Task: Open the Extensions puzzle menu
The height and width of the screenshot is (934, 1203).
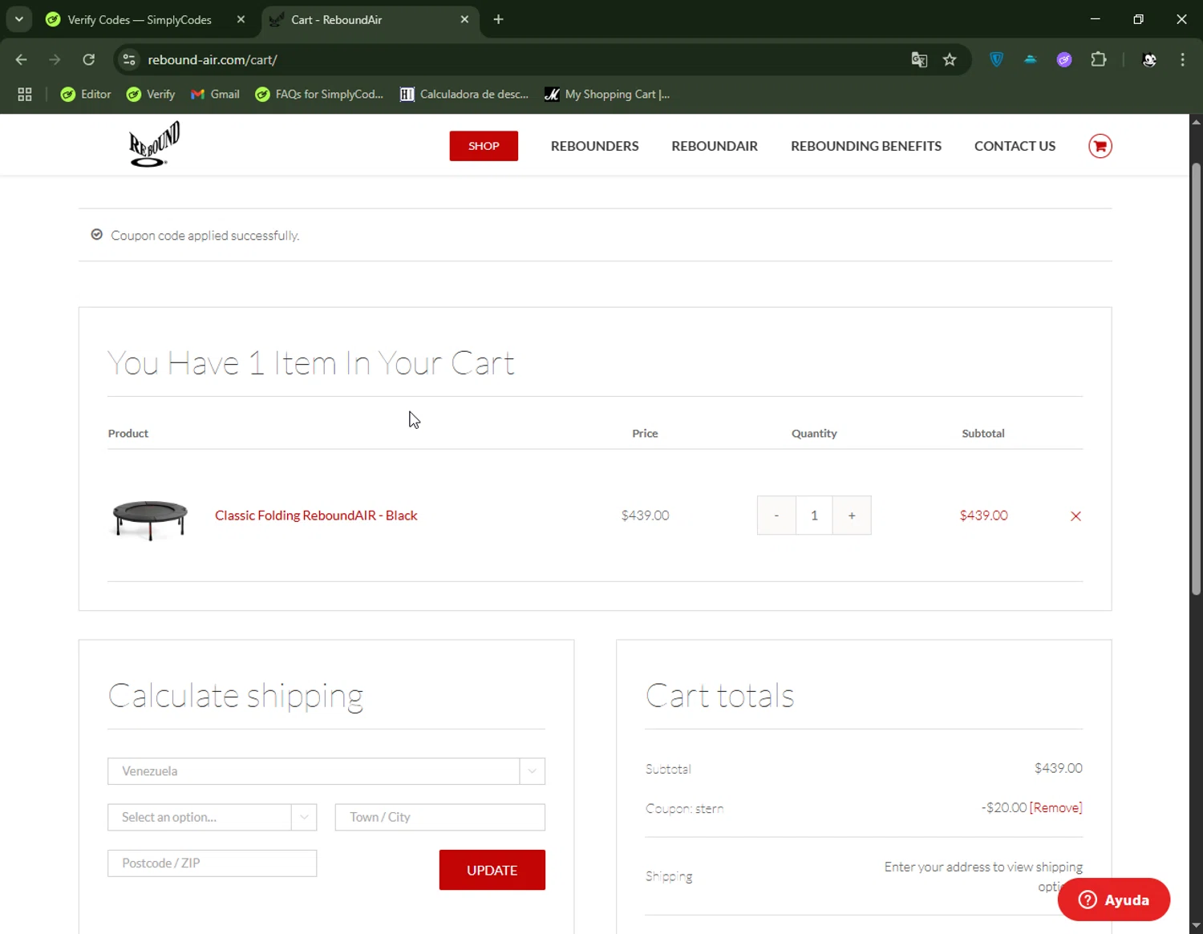Action: tap(1099, 59)
